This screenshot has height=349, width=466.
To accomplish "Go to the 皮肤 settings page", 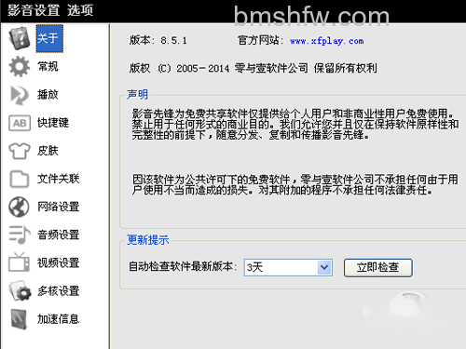I will [48, 151].
